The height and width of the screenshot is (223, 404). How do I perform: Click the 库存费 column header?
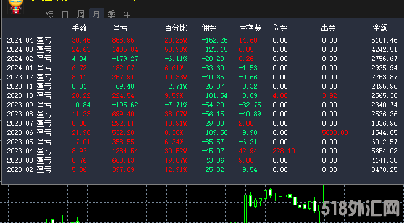250,28
